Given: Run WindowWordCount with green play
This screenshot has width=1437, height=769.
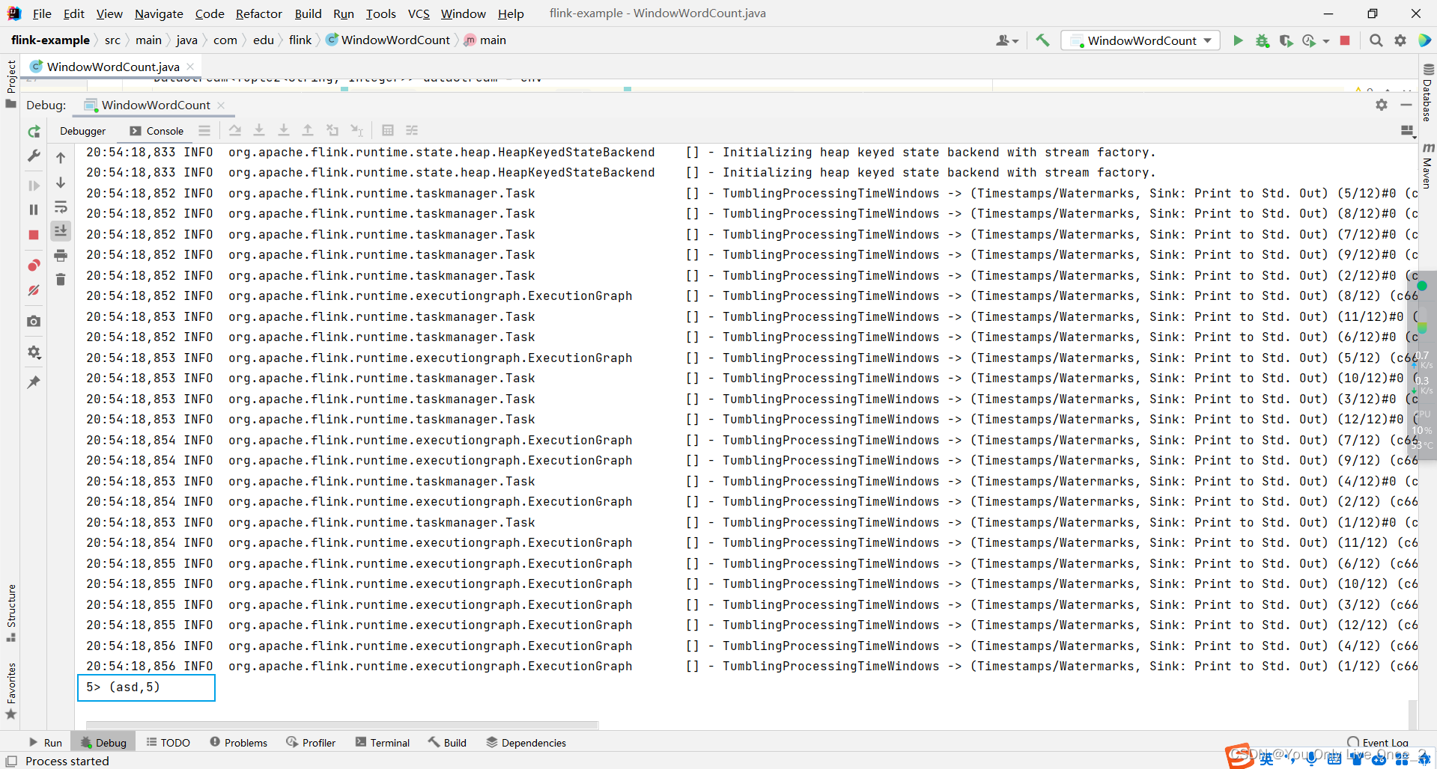Looking at the screenshot, I should 1238,40.
